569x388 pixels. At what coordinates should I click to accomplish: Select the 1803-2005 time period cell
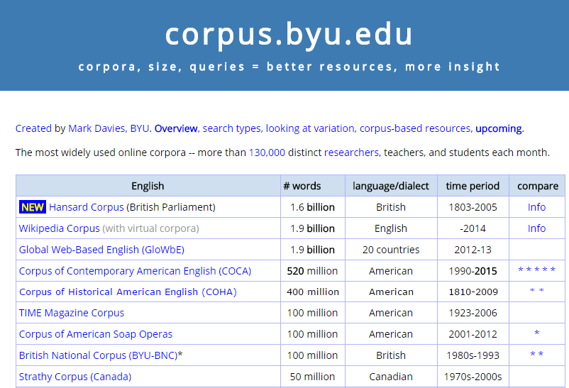[473, 207]
